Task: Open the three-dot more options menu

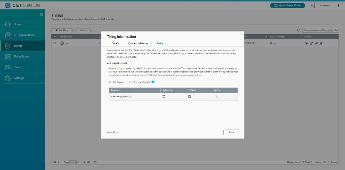Action: tap(339, 5)
